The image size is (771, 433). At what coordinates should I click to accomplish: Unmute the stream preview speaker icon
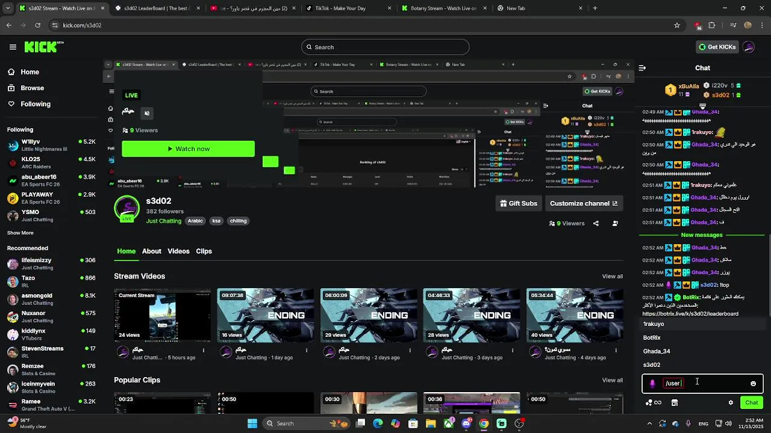click(146, 113)
